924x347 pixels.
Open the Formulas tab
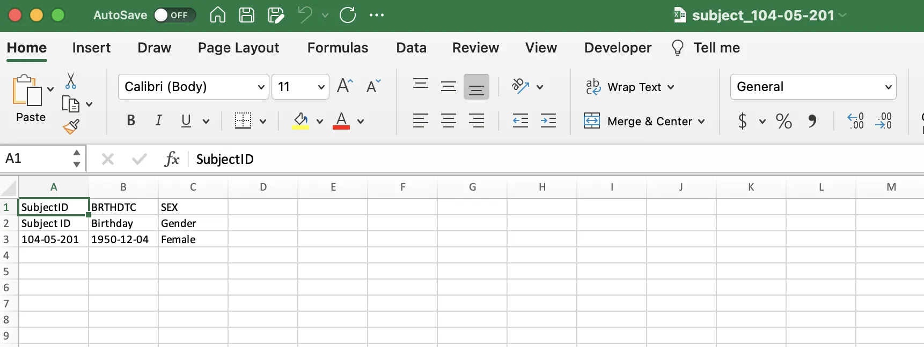pos(338,48)
